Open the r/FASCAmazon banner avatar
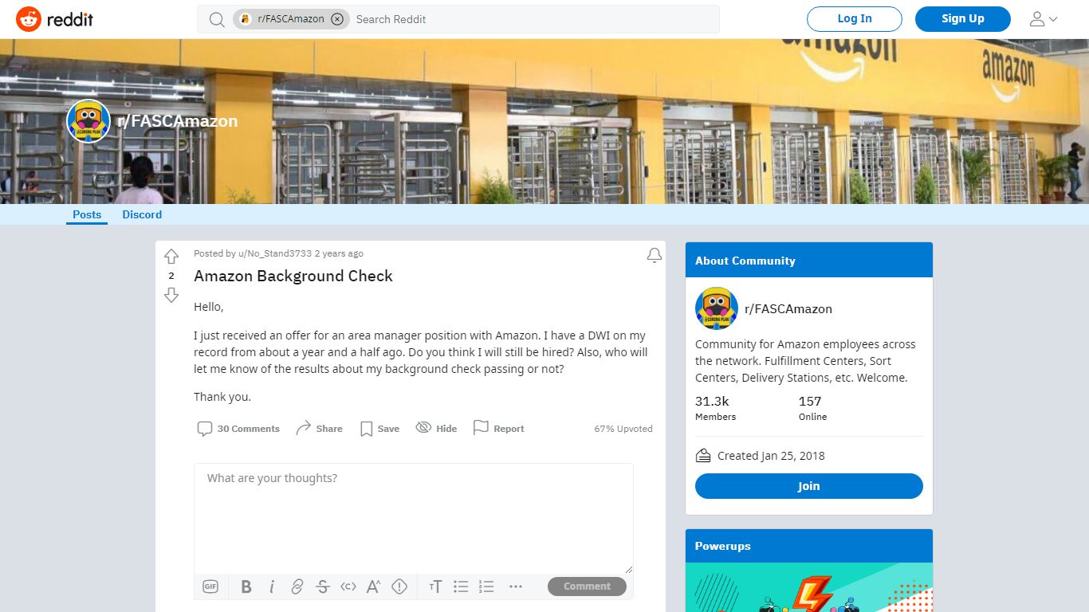 coord(88,121)
